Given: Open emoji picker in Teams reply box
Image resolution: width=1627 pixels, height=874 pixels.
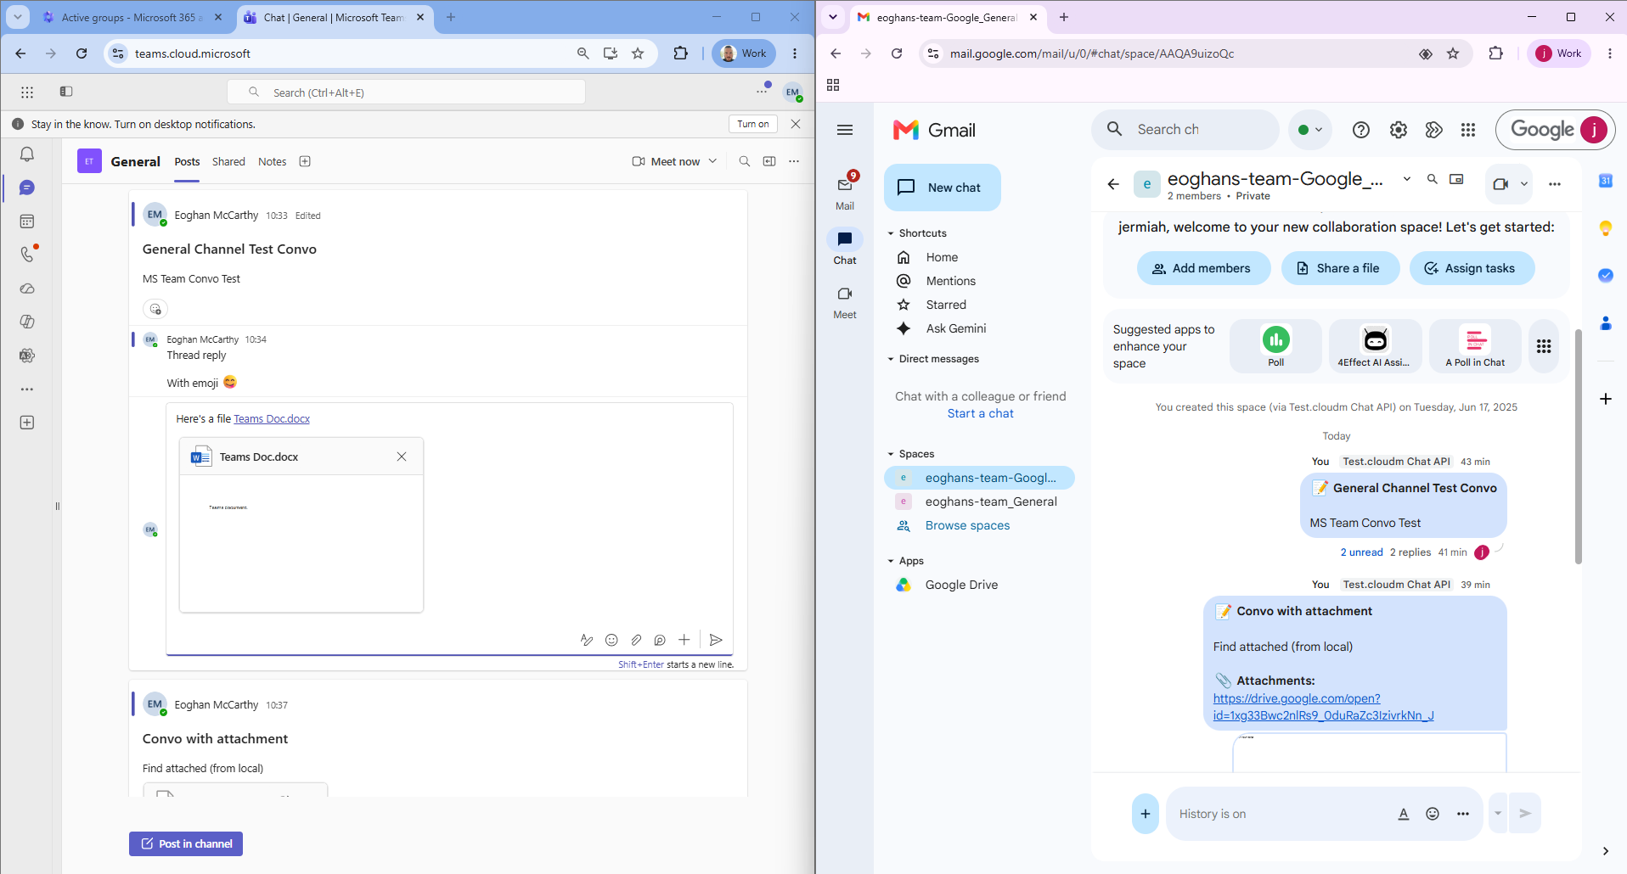Looking at the screenshot, I should point(611,640).
